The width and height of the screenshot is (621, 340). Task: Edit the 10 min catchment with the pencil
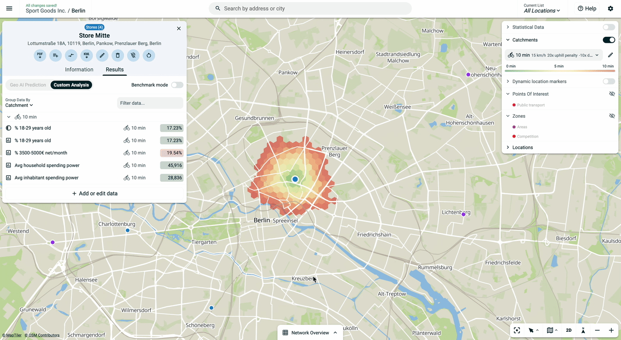point(610,55)
